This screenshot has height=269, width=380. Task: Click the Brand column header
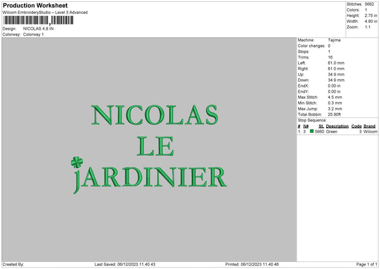coord(369,126)
